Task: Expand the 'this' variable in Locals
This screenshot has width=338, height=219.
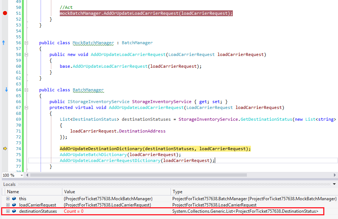Action: (x=8, y=199)
